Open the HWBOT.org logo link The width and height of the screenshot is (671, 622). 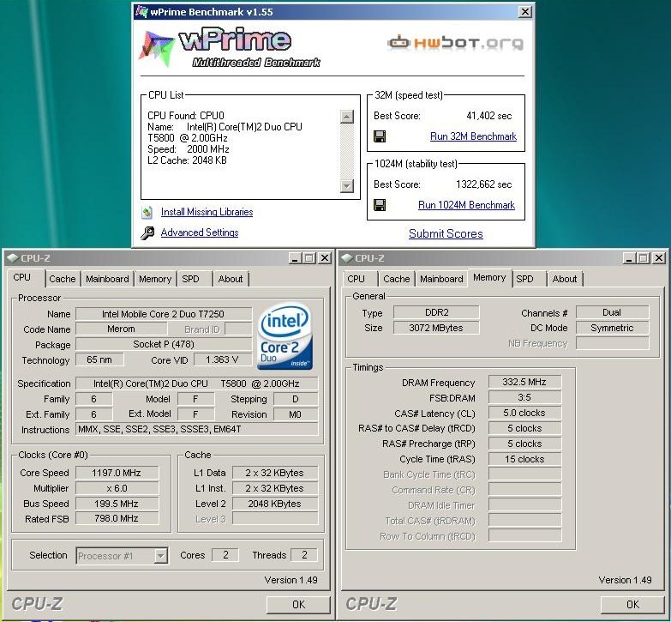(x=455, y=43)
